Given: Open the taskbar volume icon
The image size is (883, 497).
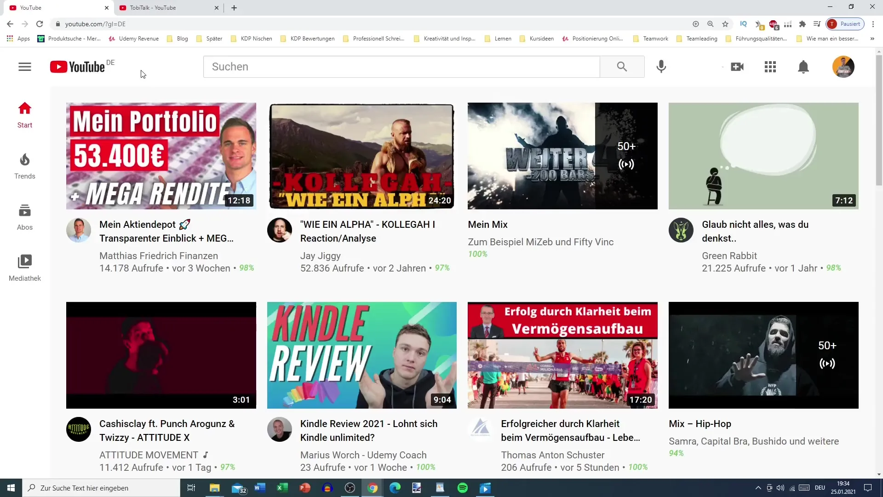Looking at the screenshot, I should click(x=780, y=488).
